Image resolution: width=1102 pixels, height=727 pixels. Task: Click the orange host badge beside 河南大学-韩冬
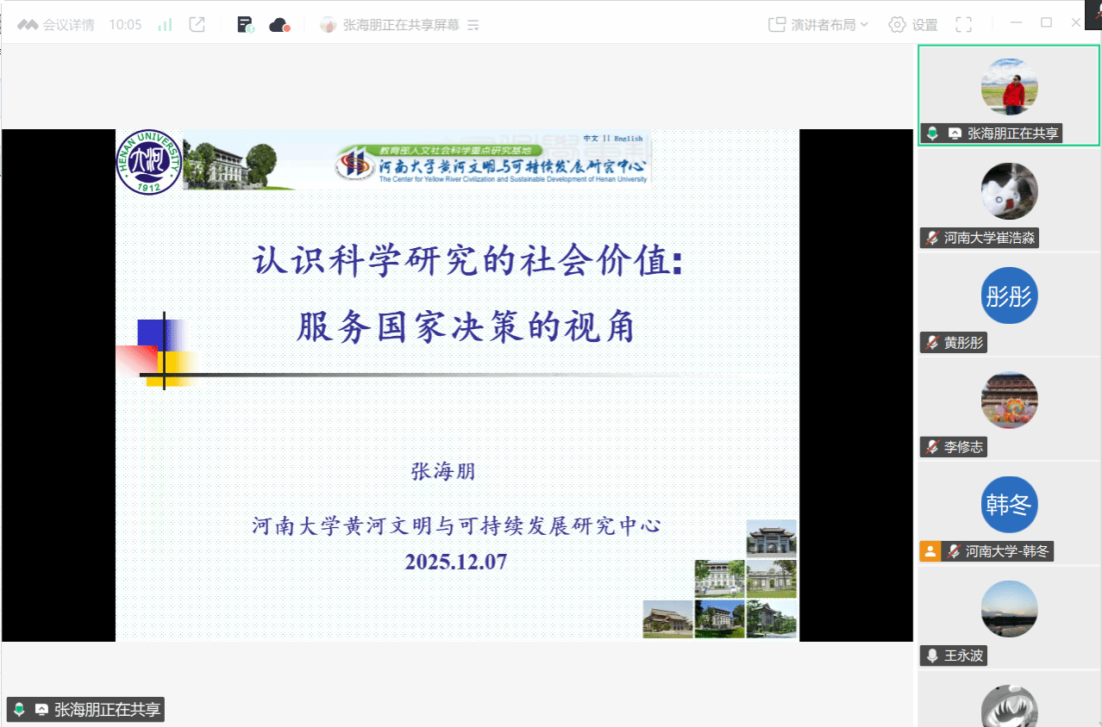point(930,551)
